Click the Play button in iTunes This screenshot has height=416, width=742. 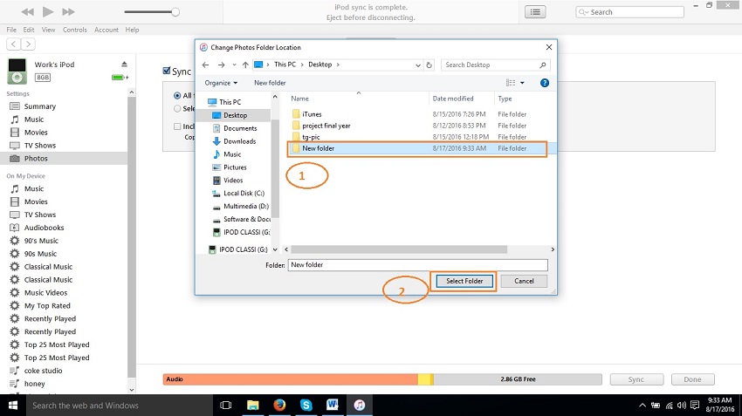click(47, 12)
